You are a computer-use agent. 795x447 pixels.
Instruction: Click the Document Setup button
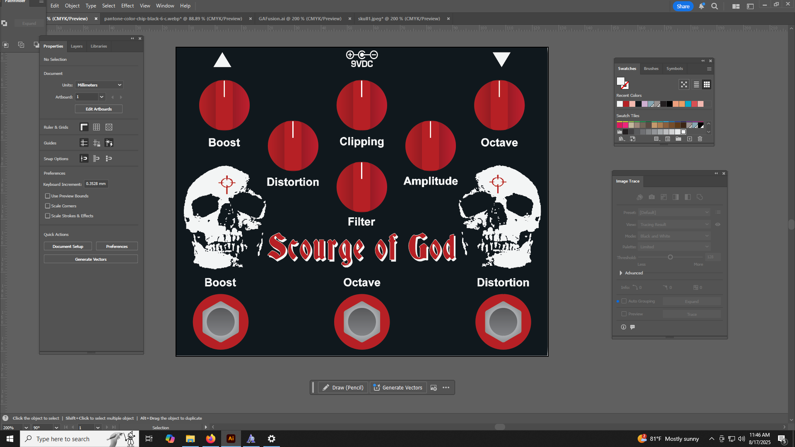[x=68, y=246]
